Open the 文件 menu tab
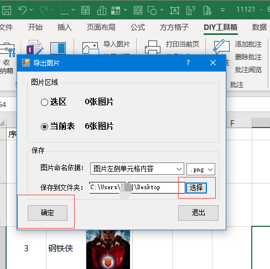 pyautogui.click(x=6, y=27)
